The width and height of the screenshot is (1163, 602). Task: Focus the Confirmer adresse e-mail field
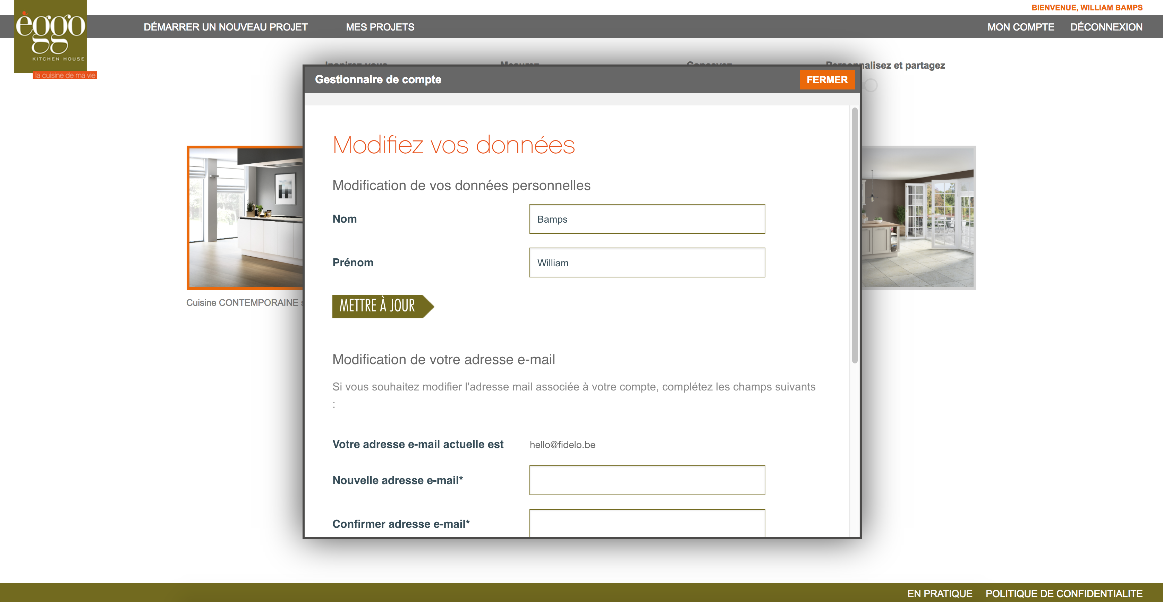[x=647, y=523]
